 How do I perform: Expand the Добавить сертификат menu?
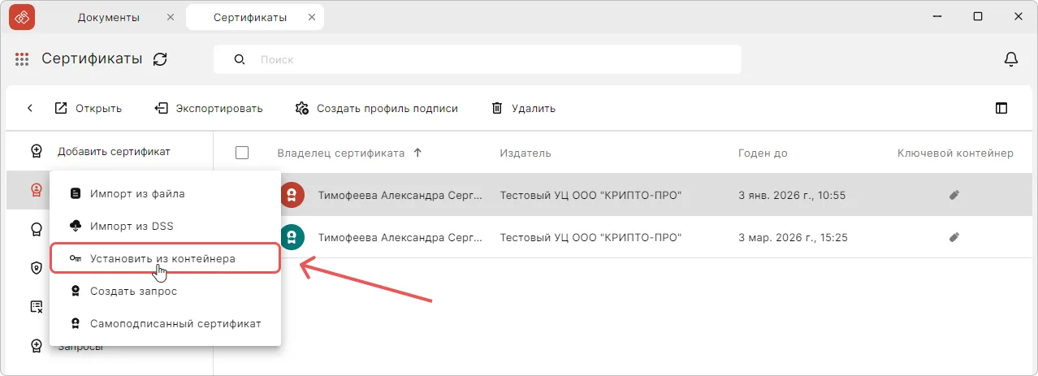113,151
